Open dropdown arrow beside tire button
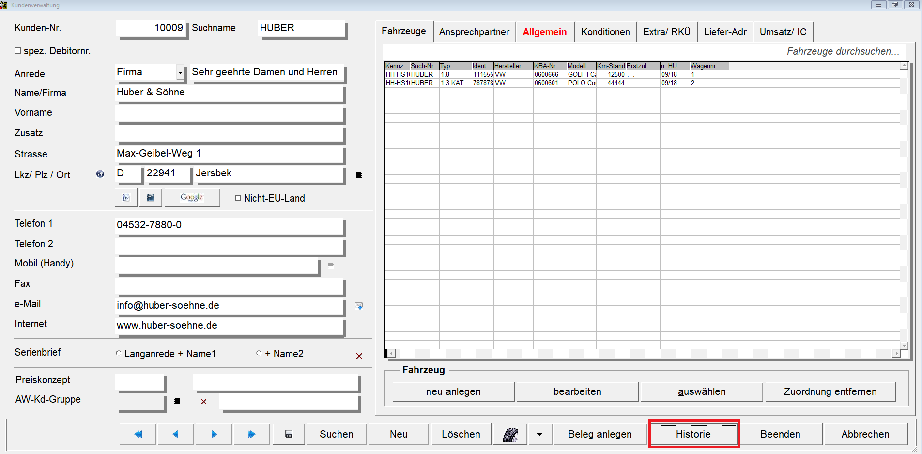The height and width of the screenshot is (454, 922). (539, 434)
